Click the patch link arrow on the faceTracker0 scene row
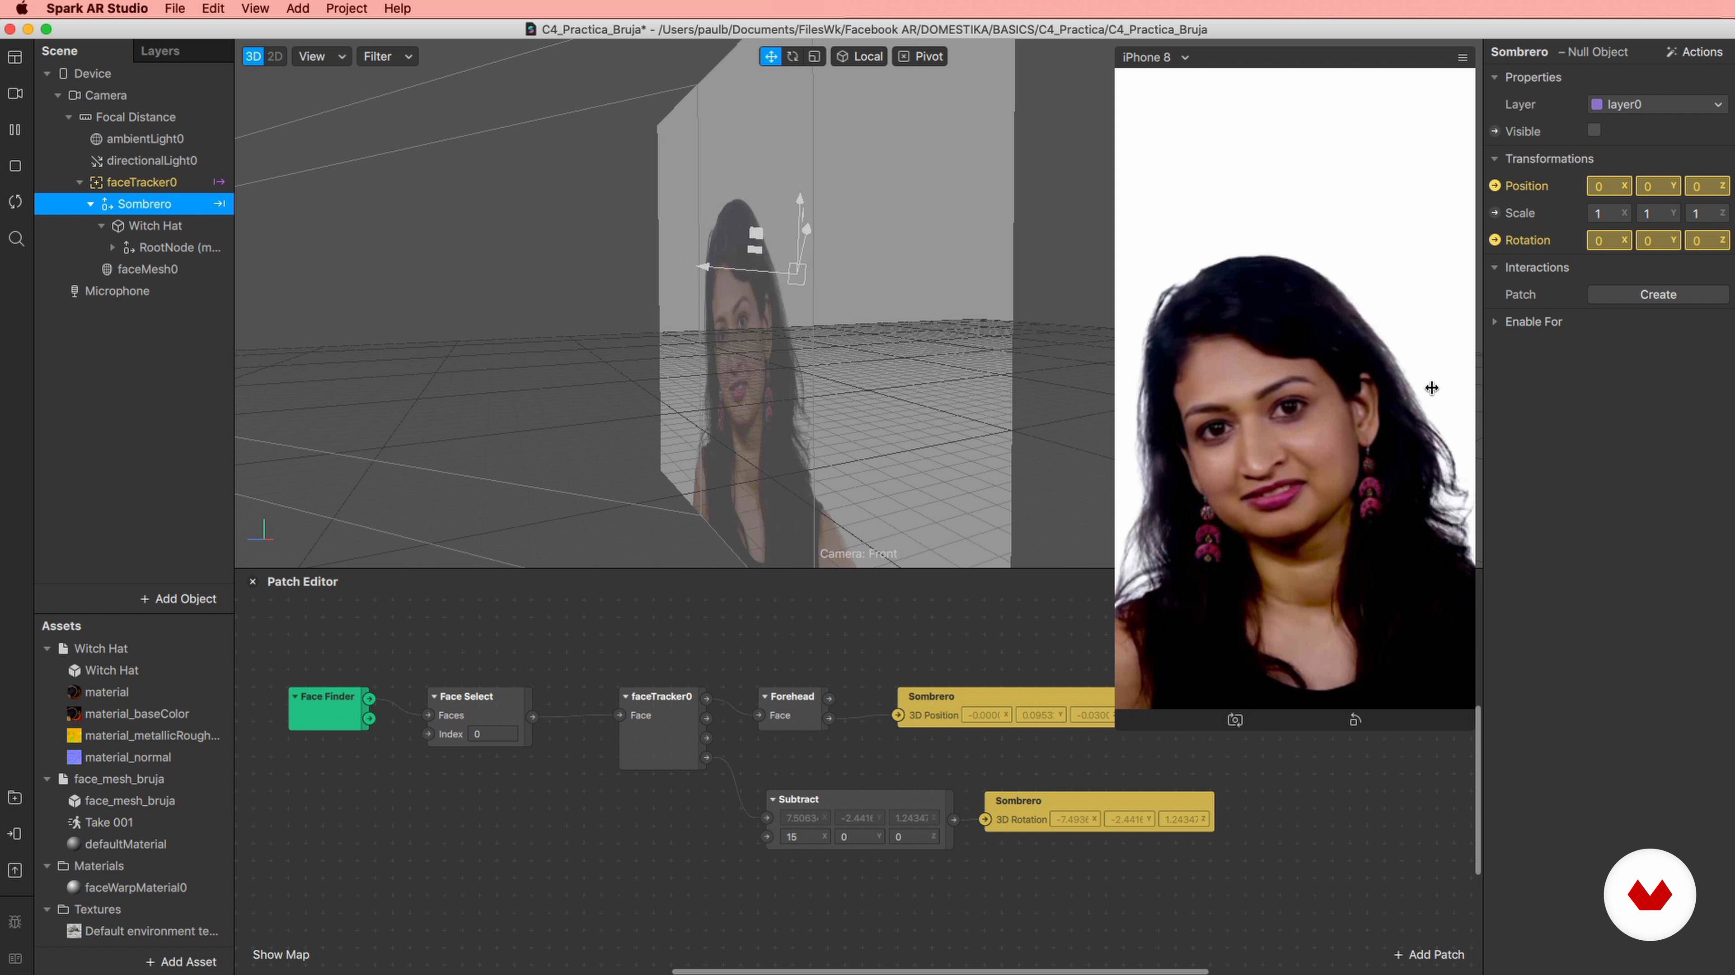Viewport: 1735px width, 975px height. [219, 182]
